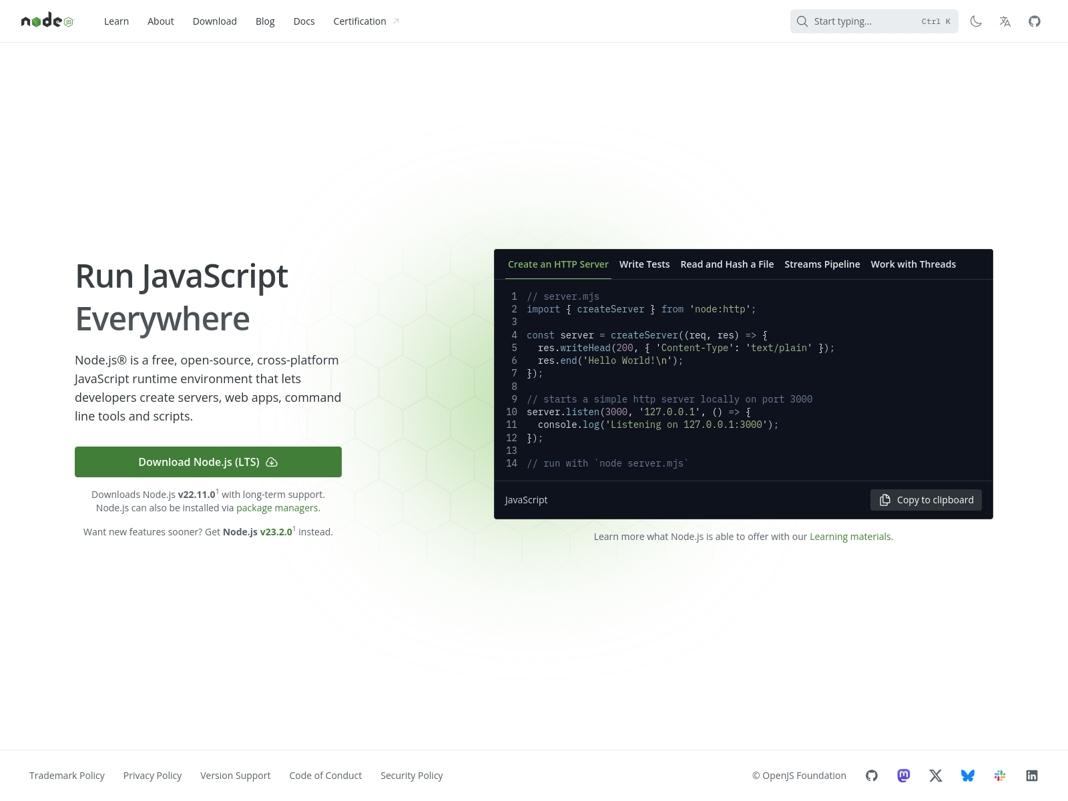Open the X (Twitter) icon in footer
Screen dimensions: 1068x801
coord(936,776)
